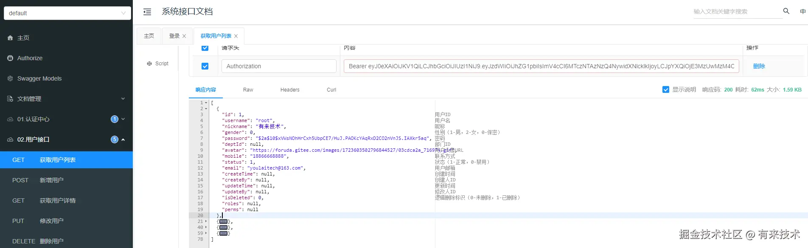Click the avatar URL in the JSON
This screenshot has height=248, width=808.
coord(353,150)
